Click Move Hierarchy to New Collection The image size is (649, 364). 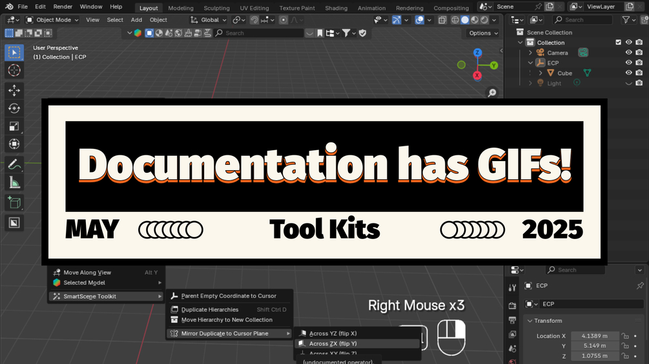(229, 320)
